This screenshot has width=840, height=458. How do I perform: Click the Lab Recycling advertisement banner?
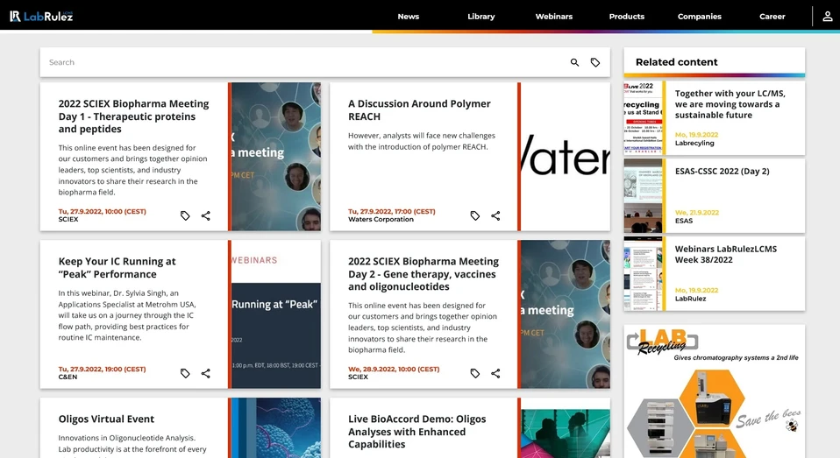point(714,391)
